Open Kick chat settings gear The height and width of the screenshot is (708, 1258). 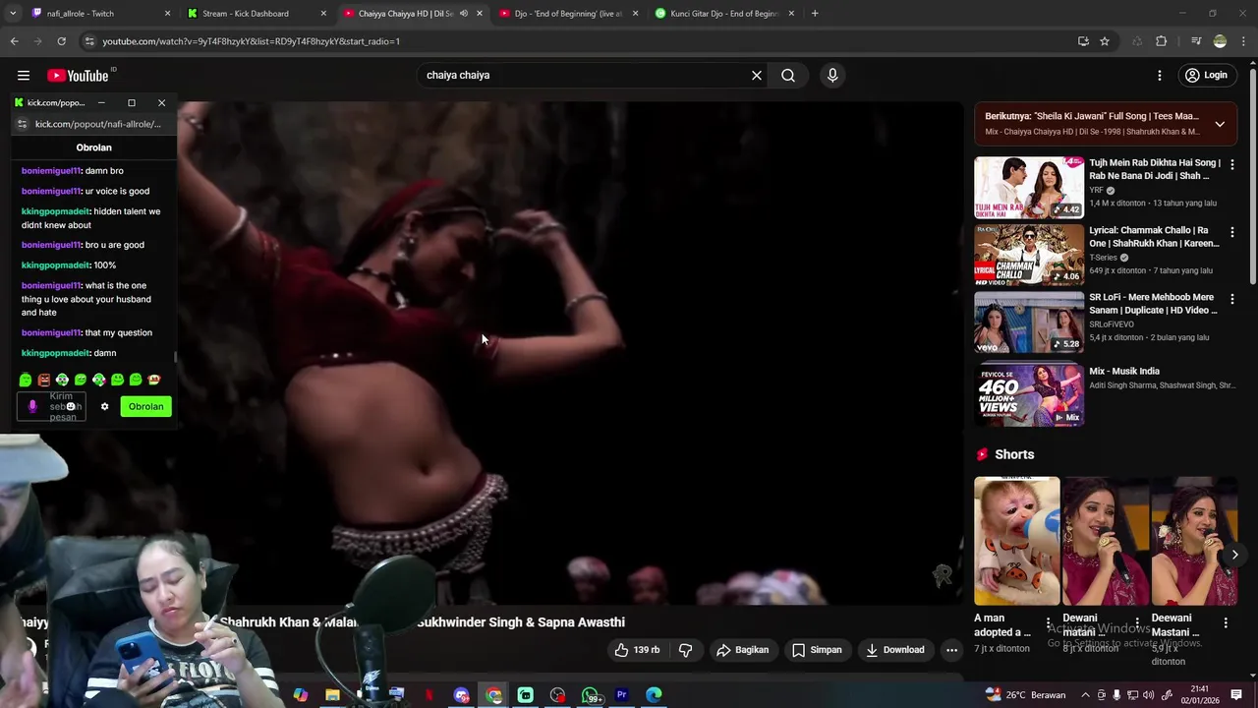point(104,406)
